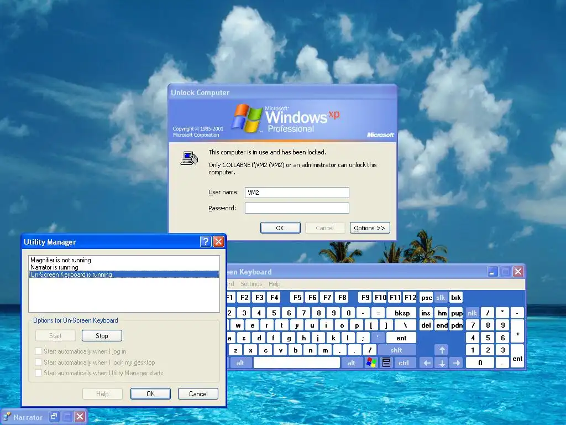Click the Password input field
The width and height of the screenshot is (566, 425).
[x=297, y=208]
